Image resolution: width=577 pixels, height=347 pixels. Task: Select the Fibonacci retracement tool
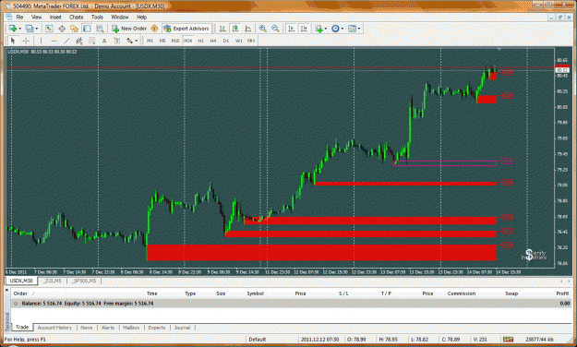91,41
